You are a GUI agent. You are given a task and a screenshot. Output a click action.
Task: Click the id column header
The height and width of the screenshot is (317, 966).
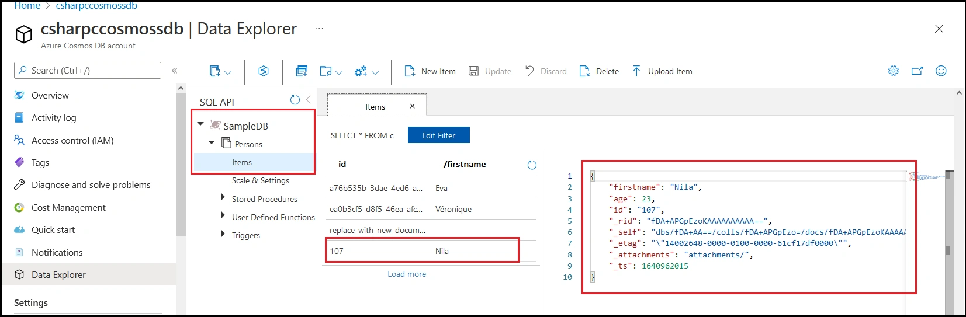coord(342,164)
